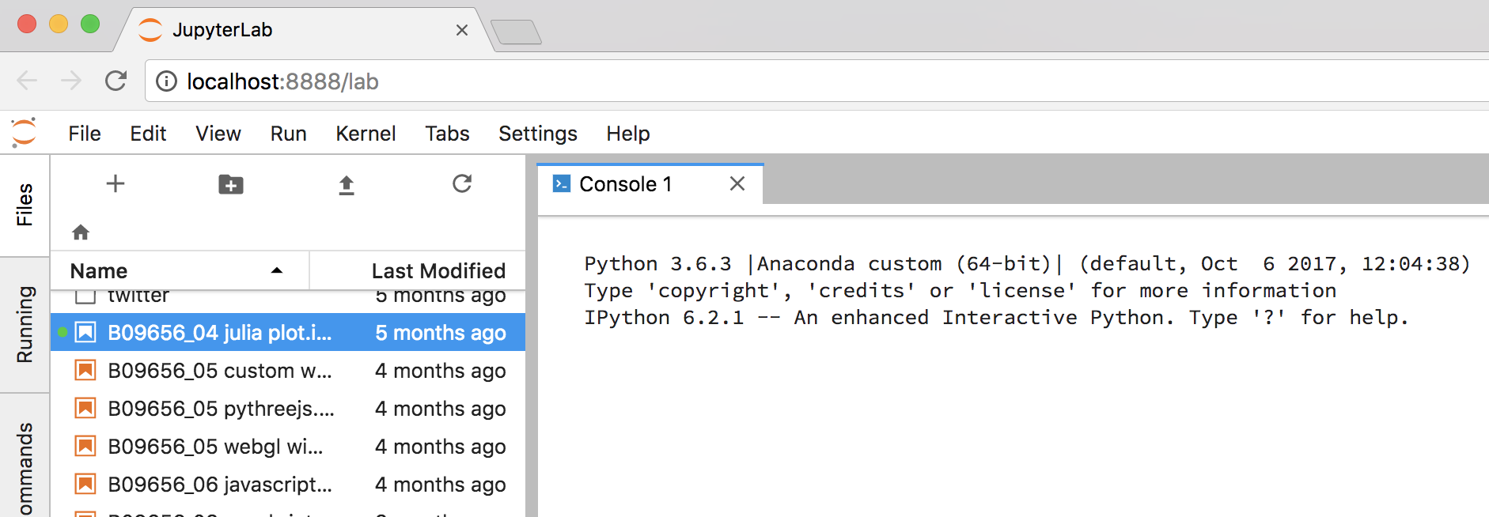Open the View menu
Image resolution: width=1489 pixels, height=517 pixels.
point(218,134)
